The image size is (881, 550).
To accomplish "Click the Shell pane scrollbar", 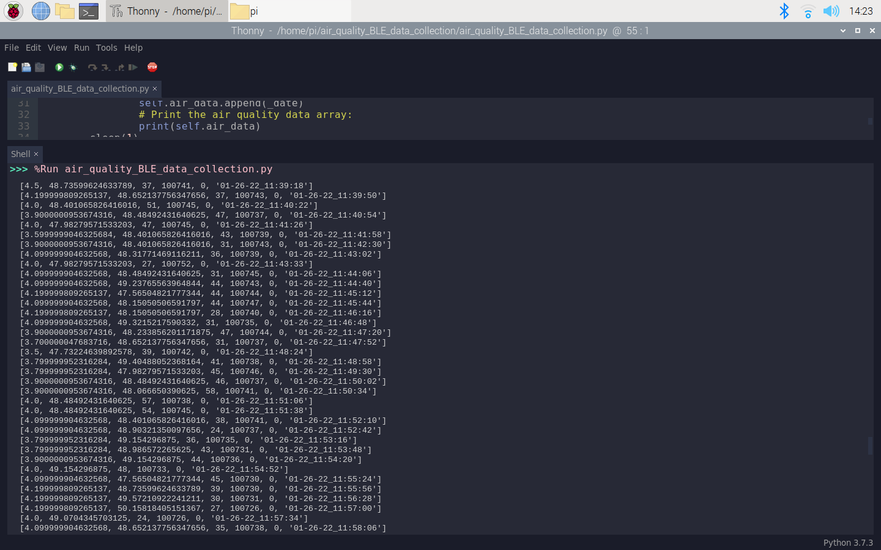I will [x=870, y=446].
